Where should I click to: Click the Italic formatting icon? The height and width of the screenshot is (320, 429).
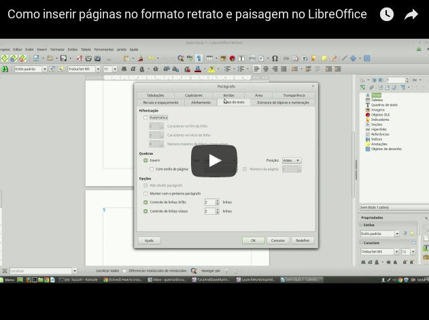(x=133, y=69)
